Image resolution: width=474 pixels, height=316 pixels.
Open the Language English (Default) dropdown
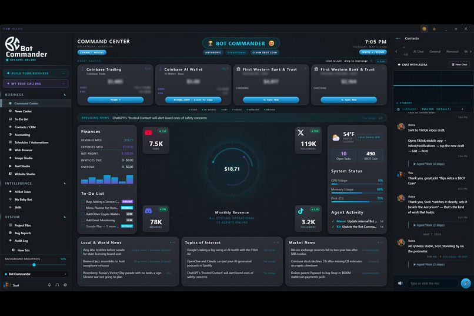click(442, 109)
